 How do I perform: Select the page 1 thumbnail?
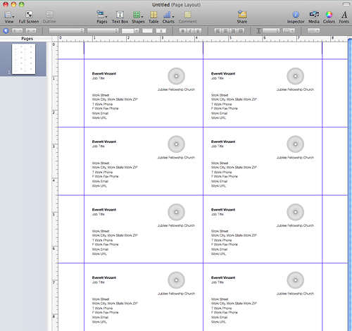(x=23, y=58)
